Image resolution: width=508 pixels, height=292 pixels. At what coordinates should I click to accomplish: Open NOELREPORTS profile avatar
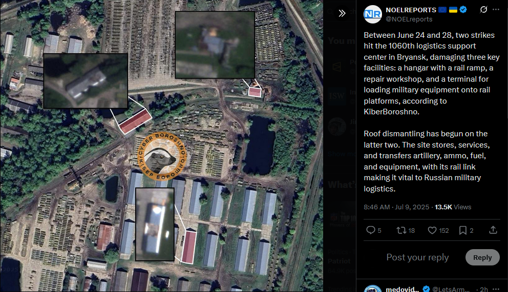[x=373, y=14]
